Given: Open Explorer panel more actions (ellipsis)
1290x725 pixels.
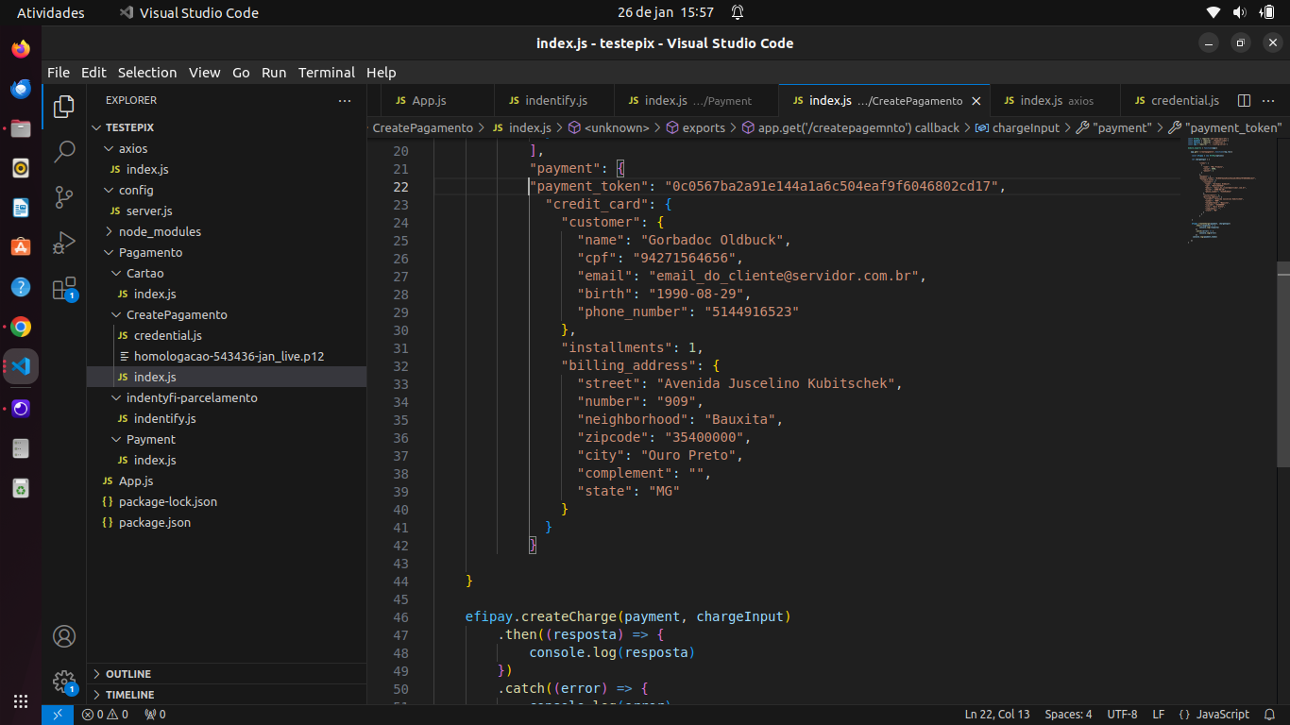Looking at the screenshot, I should pyautogui.click(x=345, y=100).
